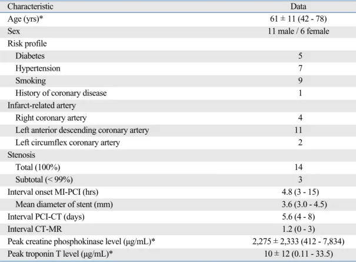Select 'Peak troponin T level' label

click(60, 254)
